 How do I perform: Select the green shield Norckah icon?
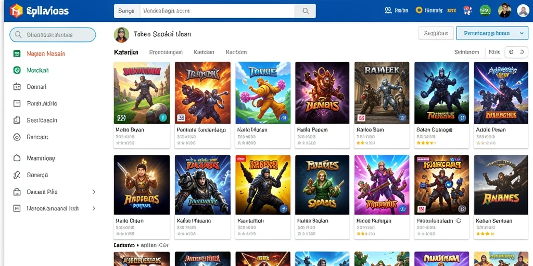coord(17,70)
